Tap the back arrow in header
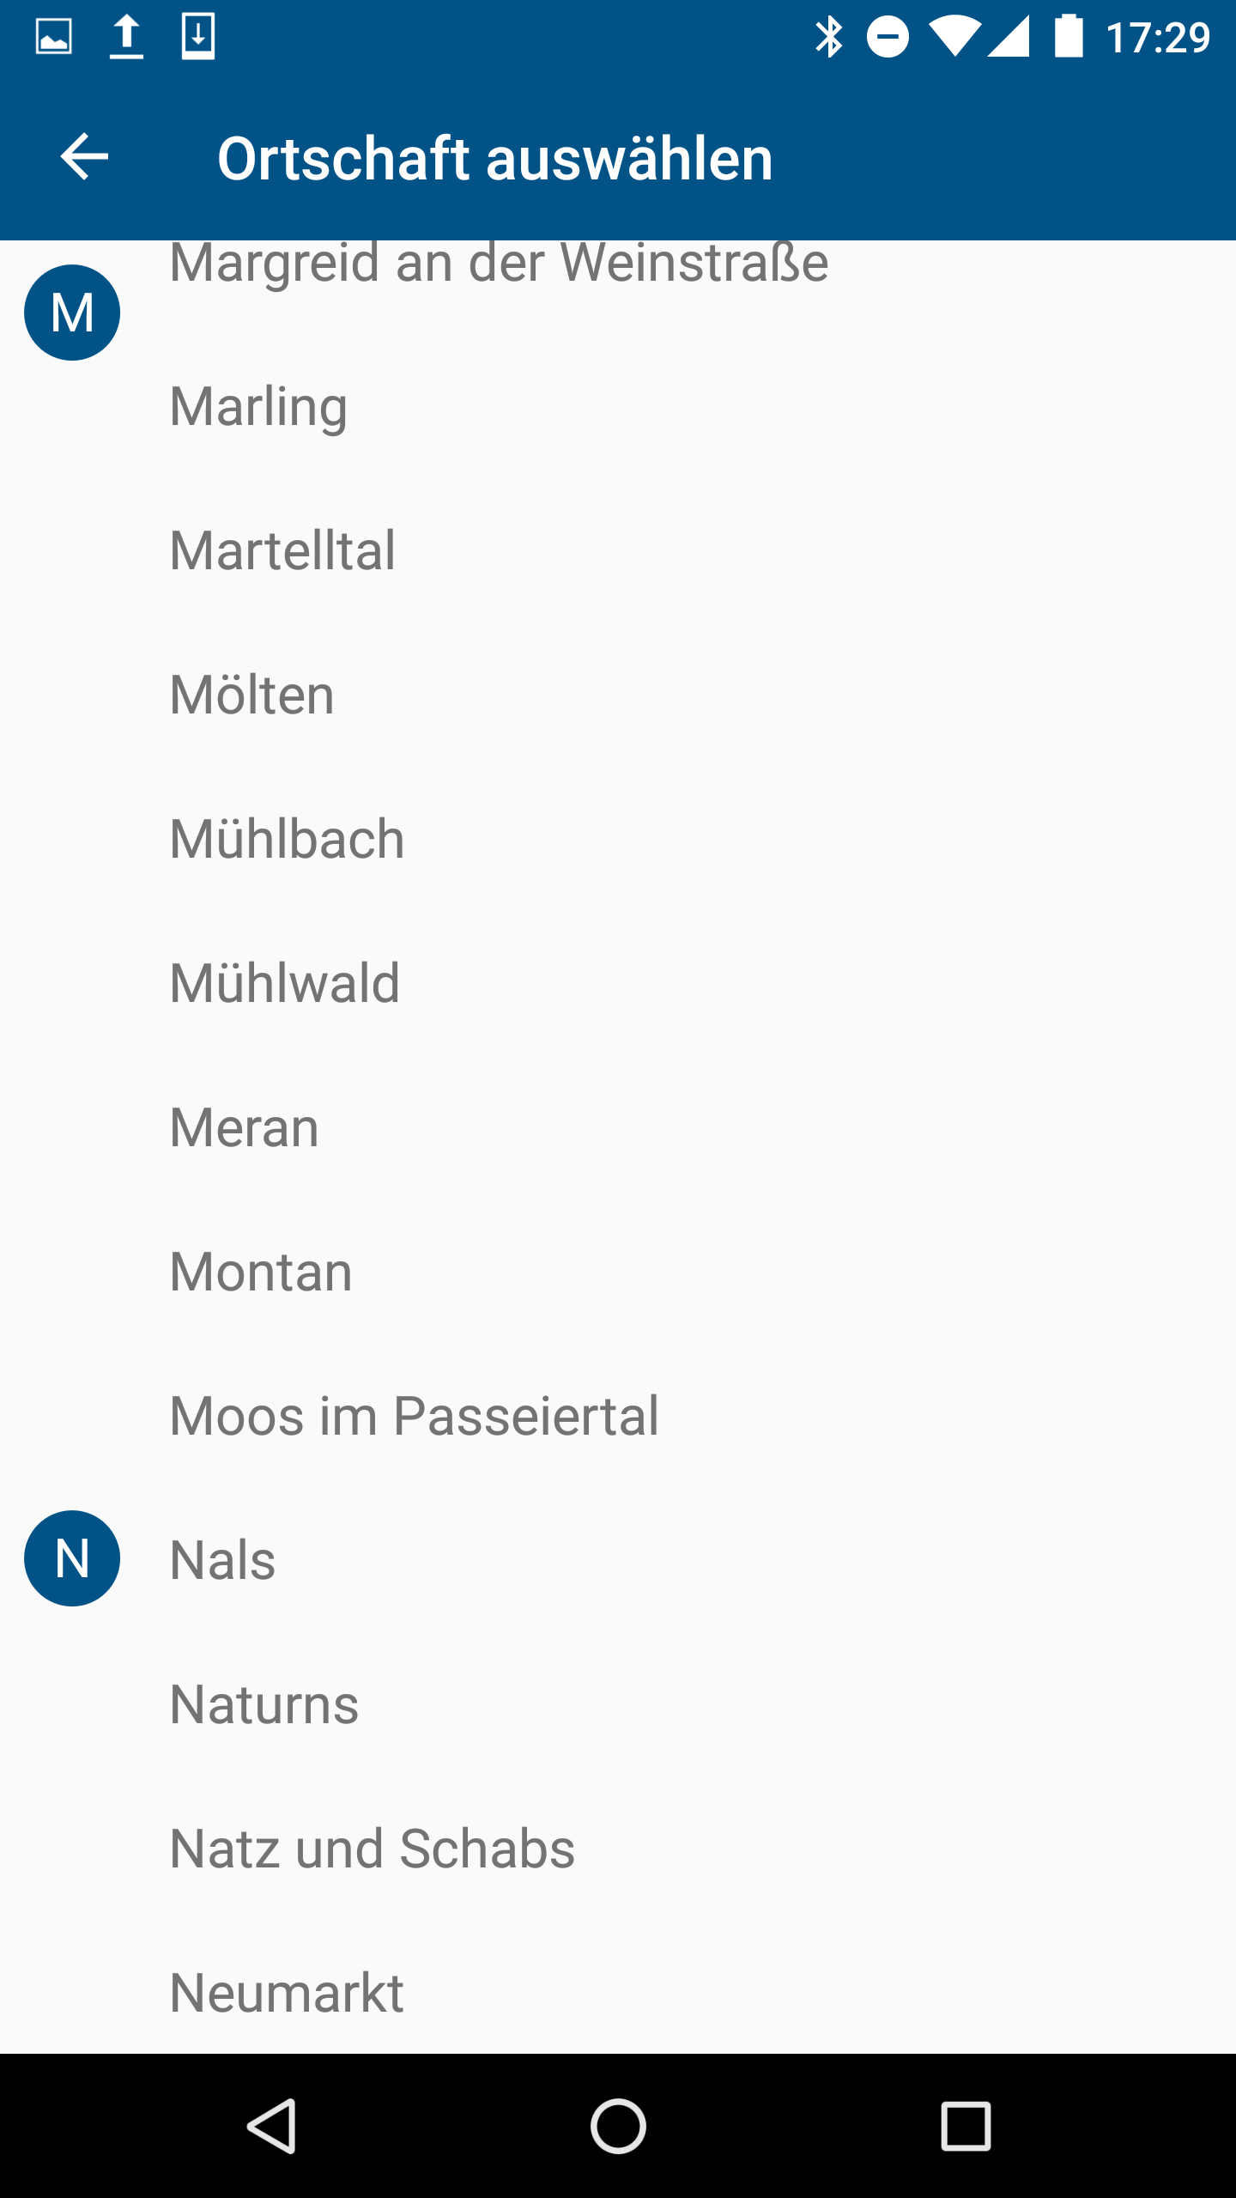 click(84, 157)
